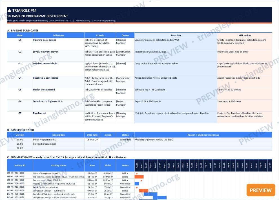Image resolution: width=279 pixels, height=200 pixels.
Task: Click the 'Baseline set' milestone cell
Action: click(x=59, y=117)
